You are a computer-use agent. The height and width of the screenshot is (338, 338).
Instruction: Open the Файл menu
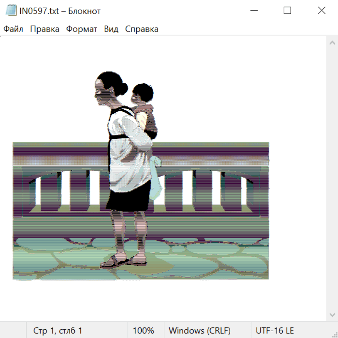tap(13, 29)
